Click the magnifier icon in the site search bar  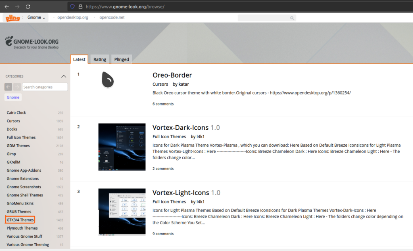(292, 18)
